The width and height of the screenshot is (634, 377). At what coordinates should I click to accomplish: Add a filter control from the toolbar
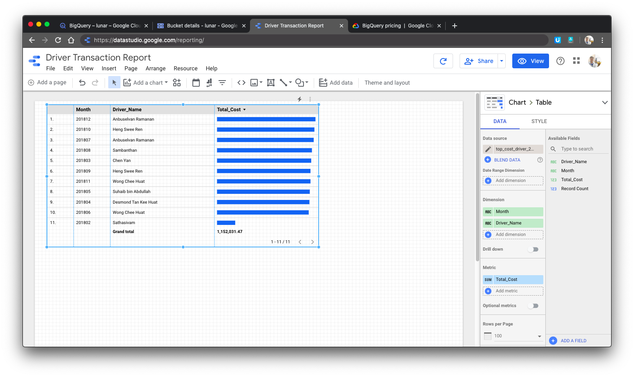[x=222, y=82]
